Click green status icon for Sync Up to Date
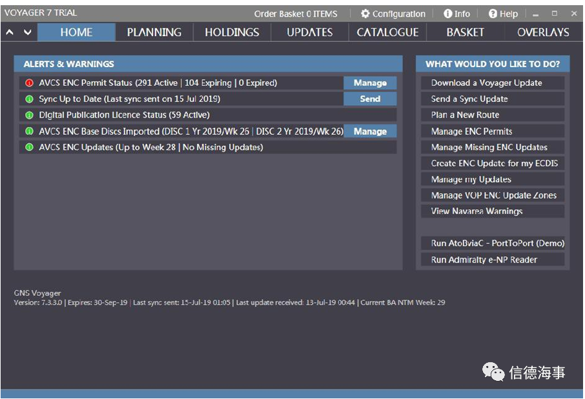Viewport: 585px width, 399px height. 29,99
